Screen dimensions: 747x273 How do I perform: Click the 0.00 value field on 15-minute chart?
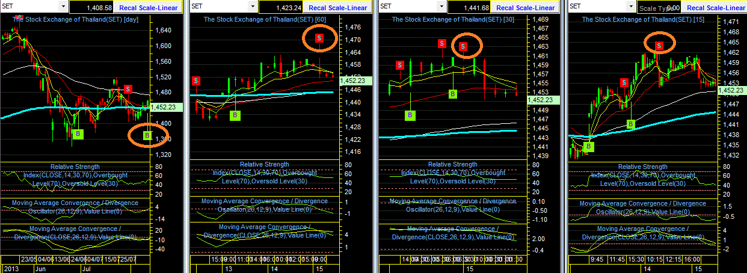pyautogui.click(x=659, y=7)
